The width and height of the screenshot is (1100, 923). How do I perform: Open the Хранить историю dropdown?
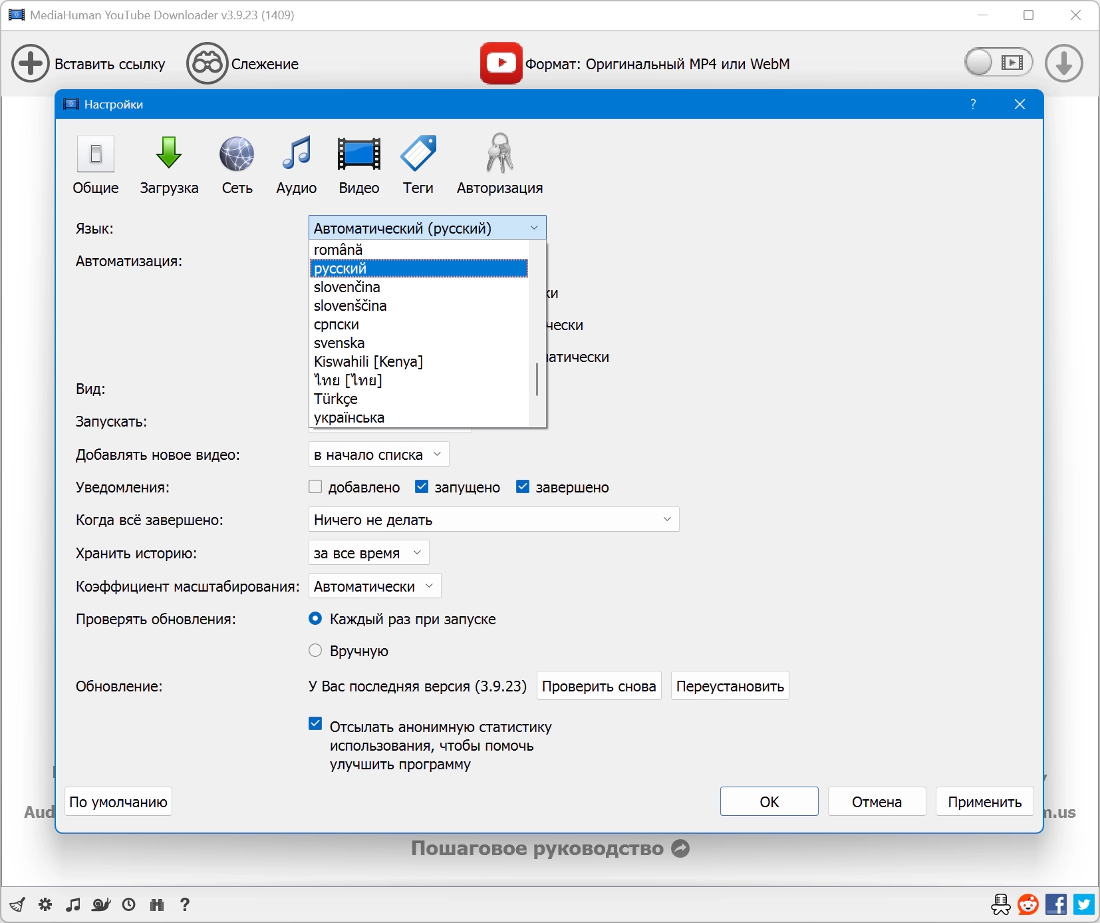click(x=368, y=553)
